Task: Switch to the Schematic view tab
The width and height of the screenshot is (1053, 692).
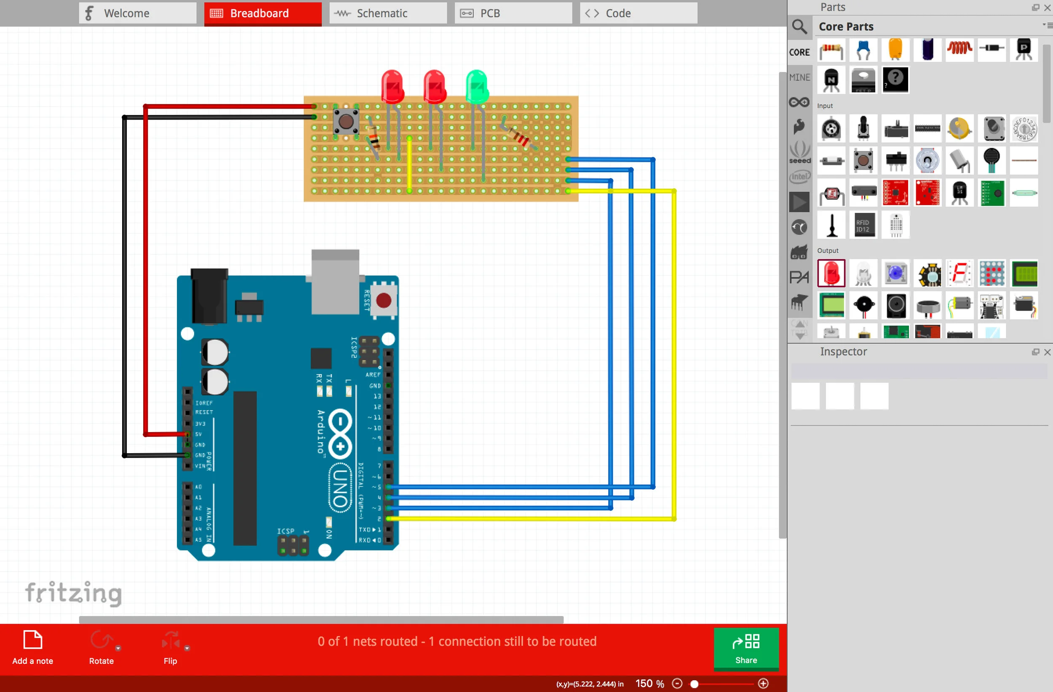Action: coord(388,13)
